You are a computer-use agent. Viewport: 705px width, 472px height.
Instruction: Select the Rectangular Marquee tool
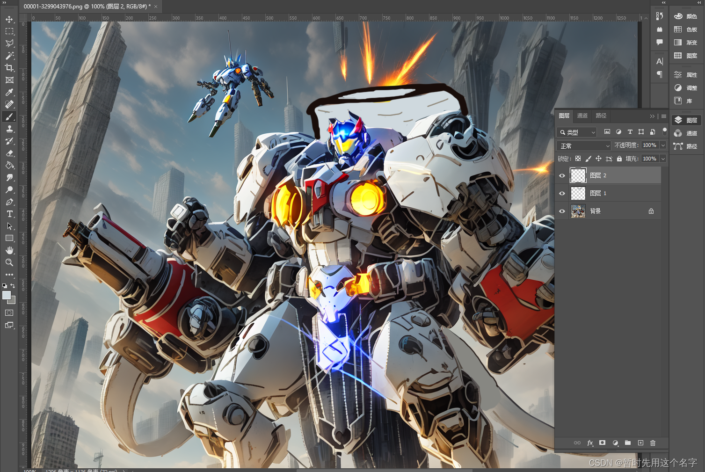tap(9, 31)
